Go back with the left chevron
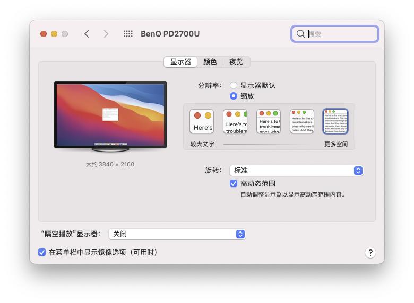Viewport: 414px width, 303px height. [x=87, y=34]
